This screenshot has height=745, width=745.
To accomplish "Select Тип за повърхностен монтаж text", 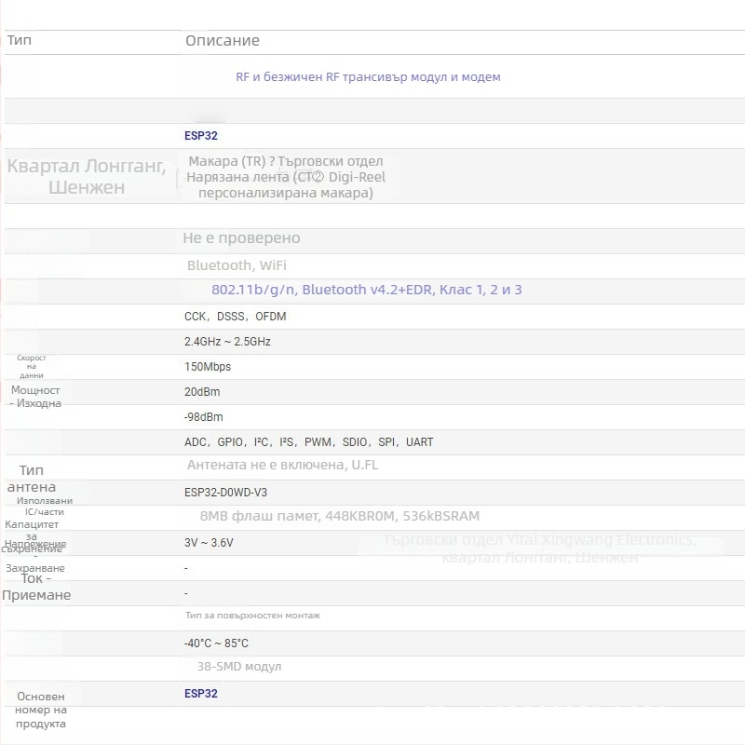I will tap(252, 616).
